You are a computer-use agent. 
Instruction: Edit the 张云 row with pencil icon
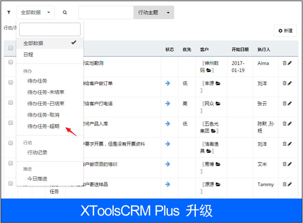click(x=289, y=103)
